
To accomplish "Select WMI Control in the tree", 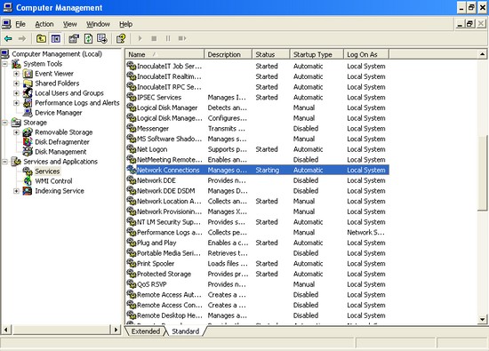I will 53,181.
